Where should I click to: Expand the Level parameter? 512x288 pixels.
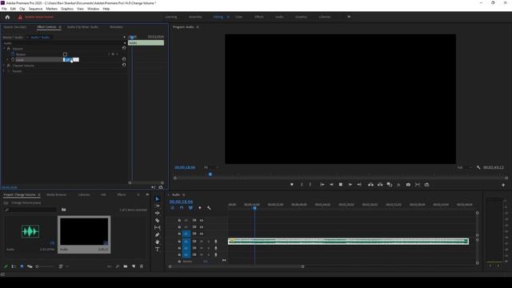coord(8,60)
